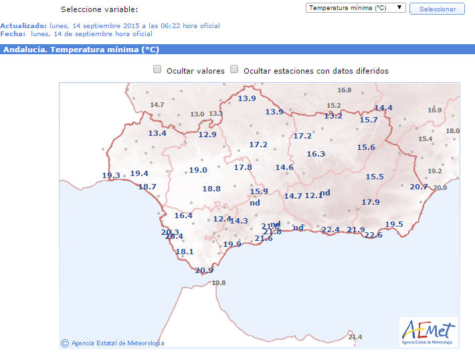Click the 18.8 temperature station value
The image size is (475, 358).
(211, 189)
